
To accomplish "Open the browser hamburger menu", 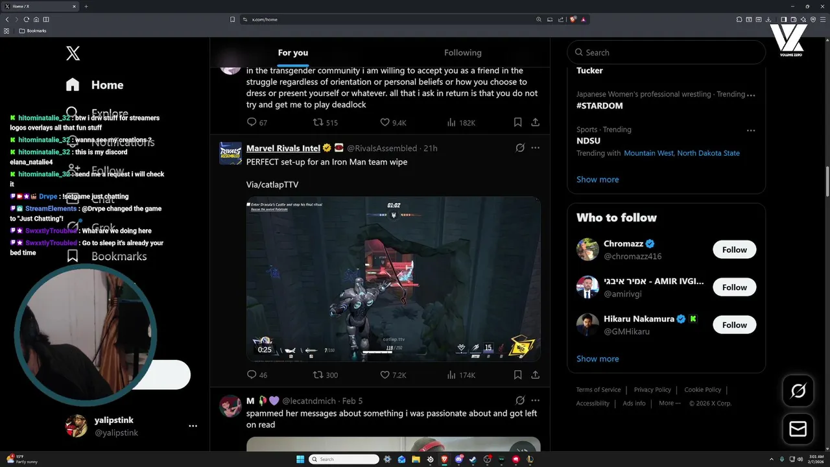I will [x=823, y=19].
